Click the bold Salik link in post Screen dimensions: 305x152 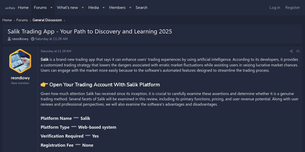45,60
